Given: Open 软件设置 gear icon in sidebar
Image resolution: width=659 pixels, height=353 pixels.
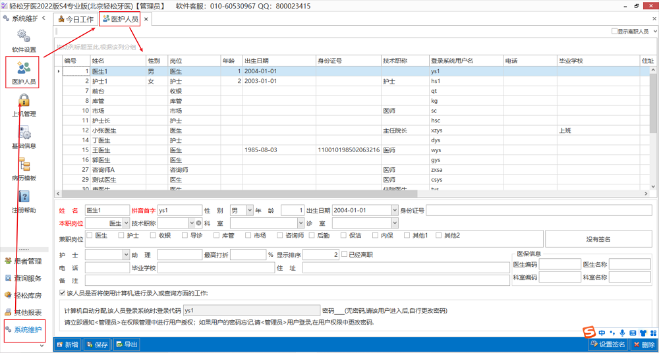Looking at the screenshot, I should (23, 36).
